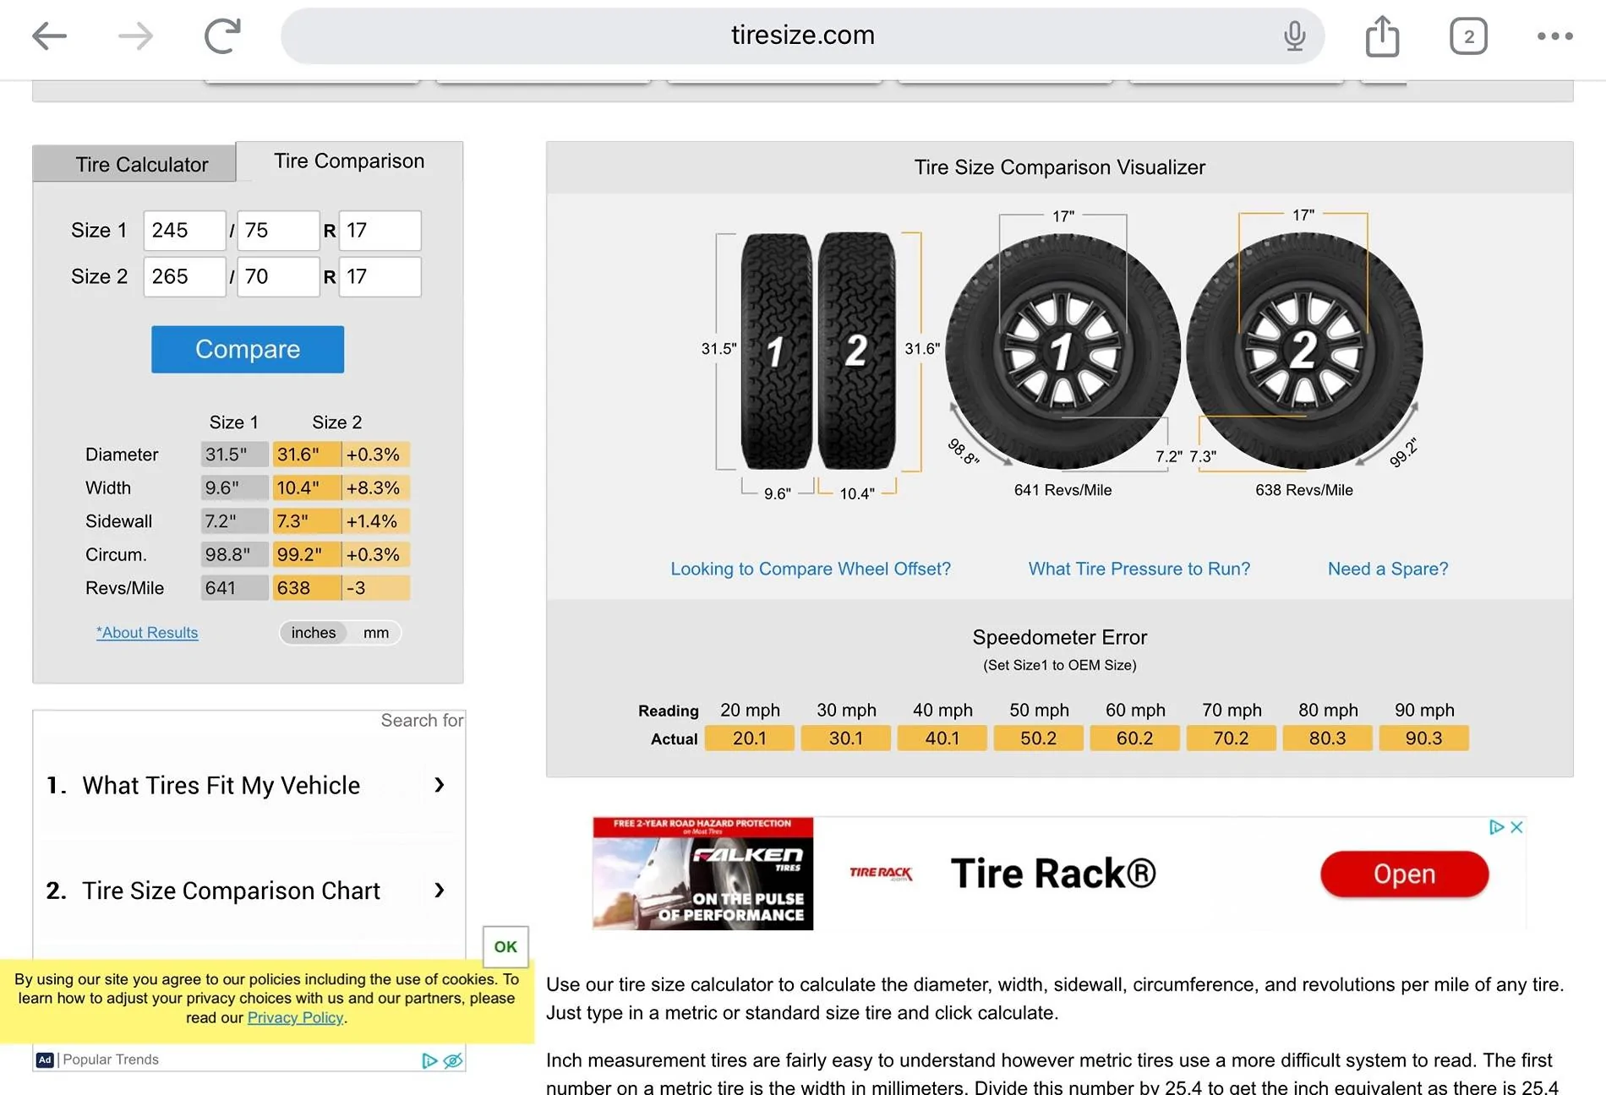The width and height of the screenshot is (1606, 1095).
Task: Click the AdChoices icon in Popular Trends ad
Action: [x=429, y=1060]
